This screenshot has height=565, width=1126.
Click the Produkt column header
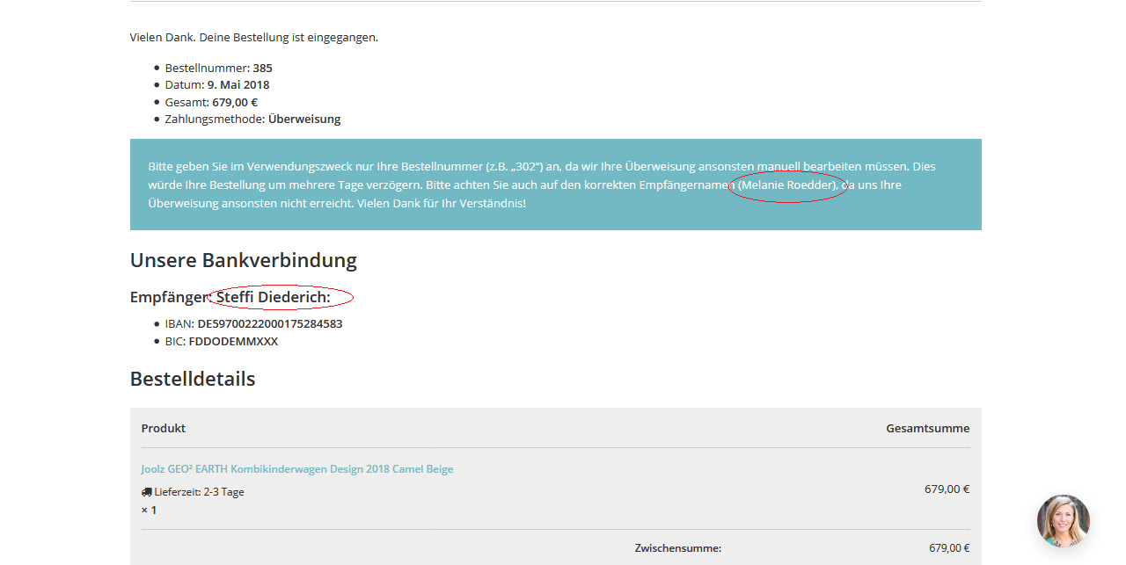[x=164, y=429]
